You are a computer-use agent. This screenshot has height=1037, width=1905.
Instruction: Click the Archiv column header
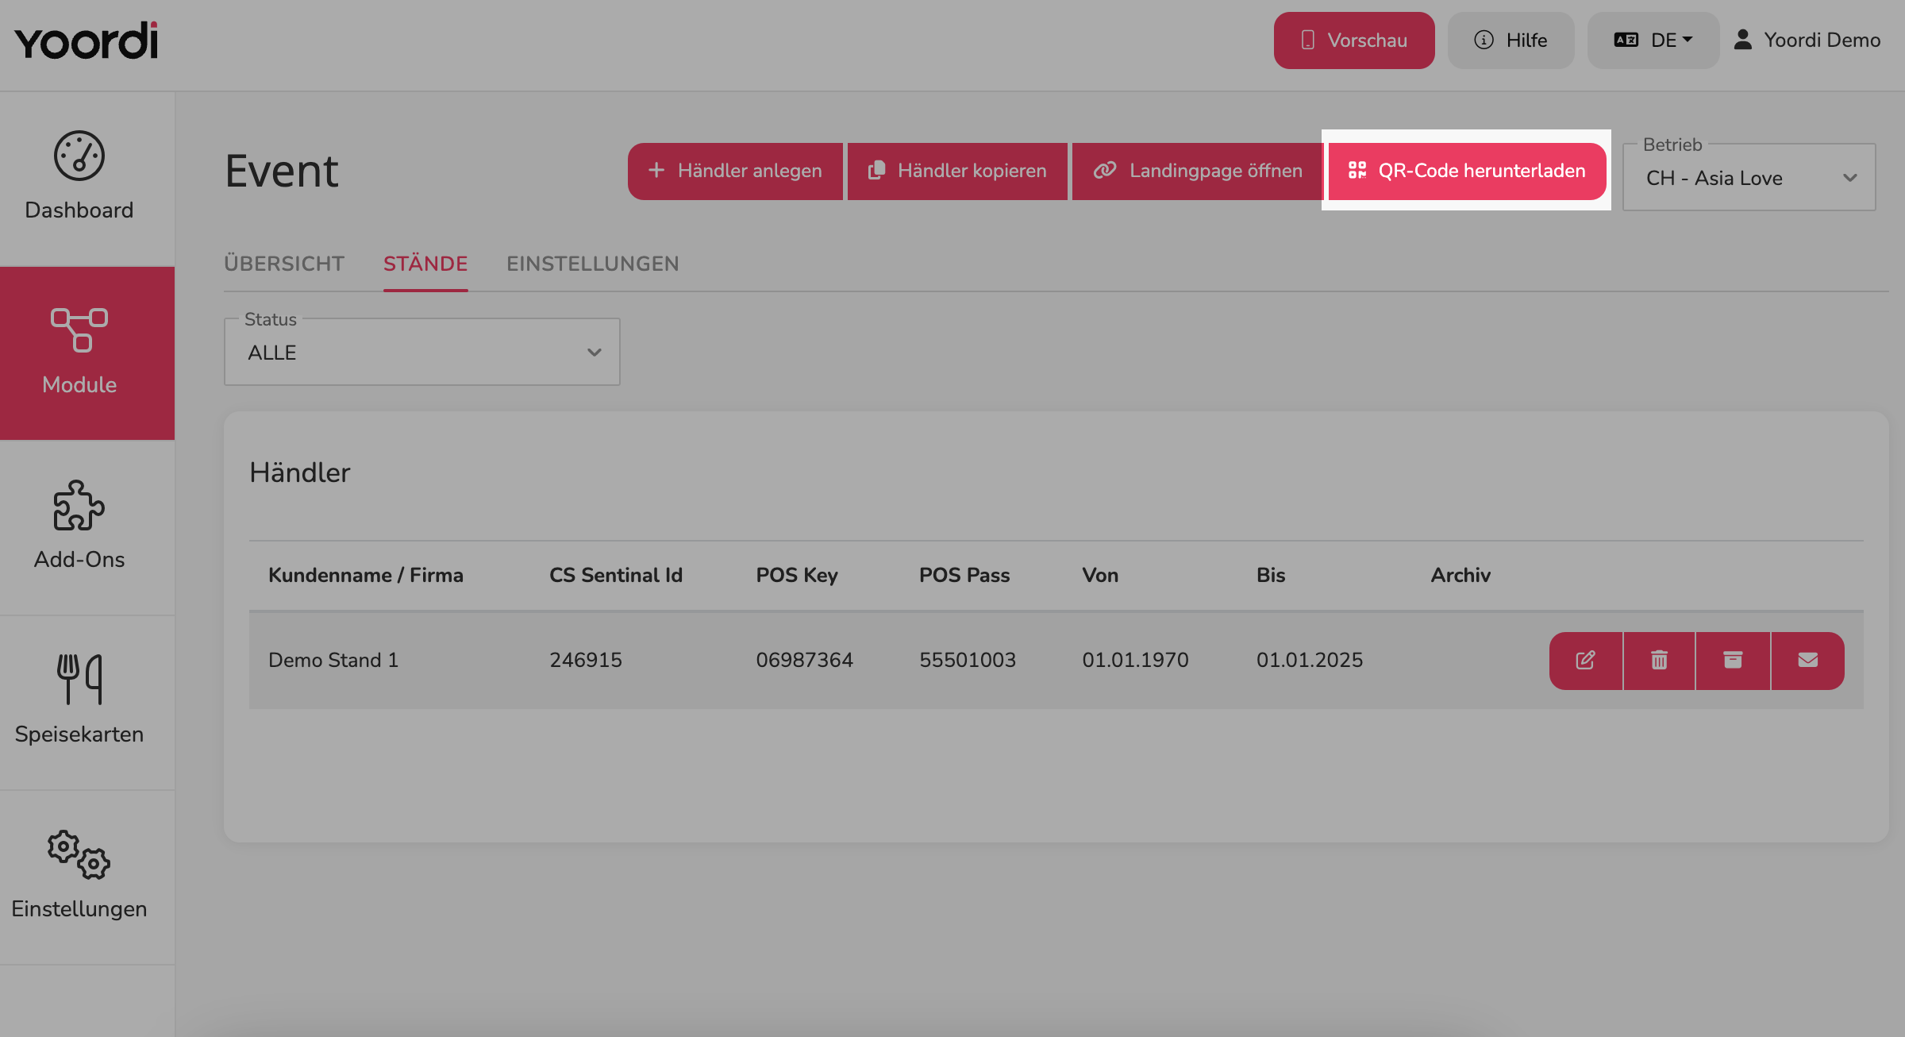[1460, 575]
